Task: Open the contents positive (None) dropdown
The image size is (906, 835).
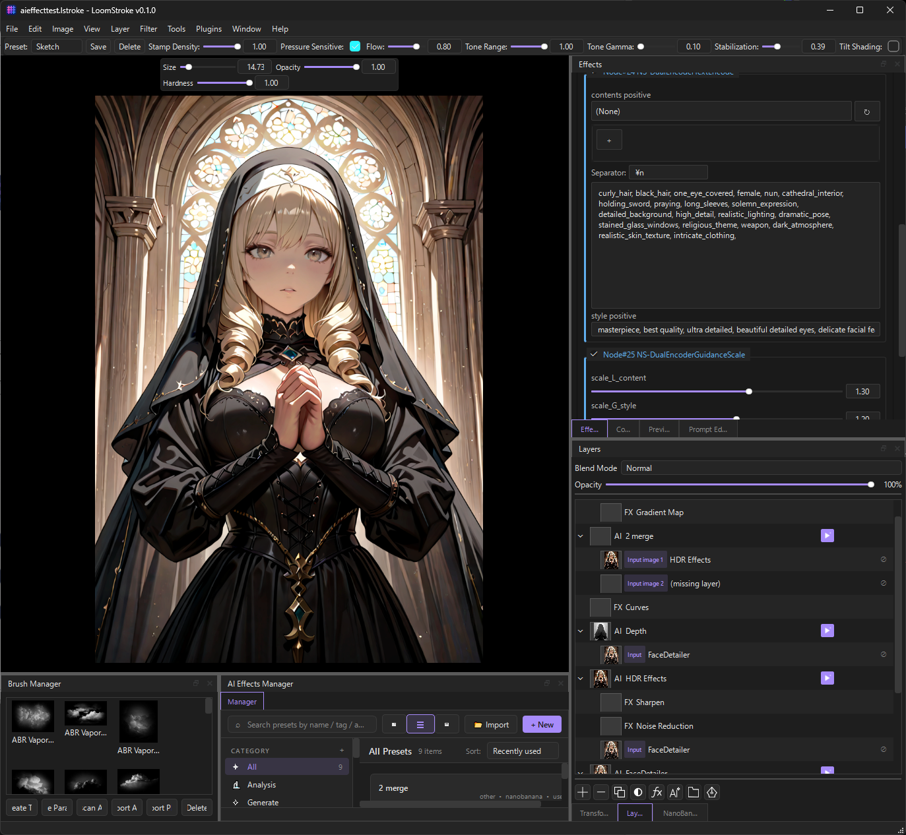Action: [x=721, y=111]
